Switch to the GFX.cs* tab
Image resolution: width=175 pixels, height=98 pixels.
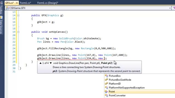[10, 3]
